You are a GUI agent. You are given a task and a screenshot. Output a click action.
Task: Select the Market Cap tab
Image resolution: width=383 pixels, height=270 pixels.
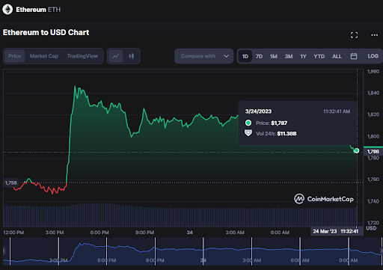(x=44, y=56)
